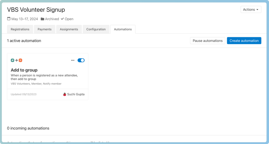Click the calendar icon beside the date
Image resolution: width=269 pixels, height=144 pixels.
click(x=9, y=19)
